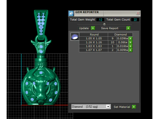Close the Gem Reporter panel
159x119 pixels.
click(138, 13)
